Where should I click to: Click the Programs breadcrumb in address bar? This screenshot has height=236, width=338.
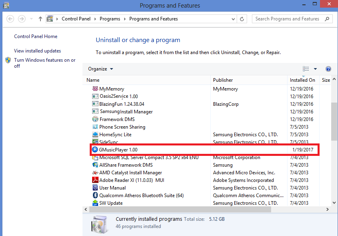tap(110, 19)
